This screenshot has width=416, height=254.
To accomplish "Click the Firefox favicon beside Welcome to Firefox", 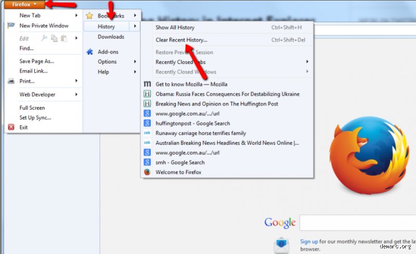I will [147, 172].
